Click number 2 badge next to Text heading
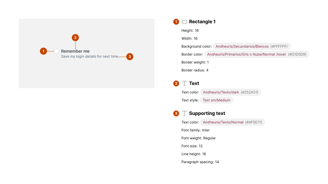The width and height of the screenshot is (328, 184). [x=176, y=83]
